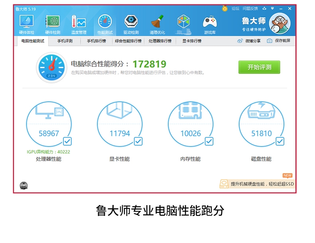Click the green 开始评测 button
315x243 pixels.
click(x=259, y=67)
